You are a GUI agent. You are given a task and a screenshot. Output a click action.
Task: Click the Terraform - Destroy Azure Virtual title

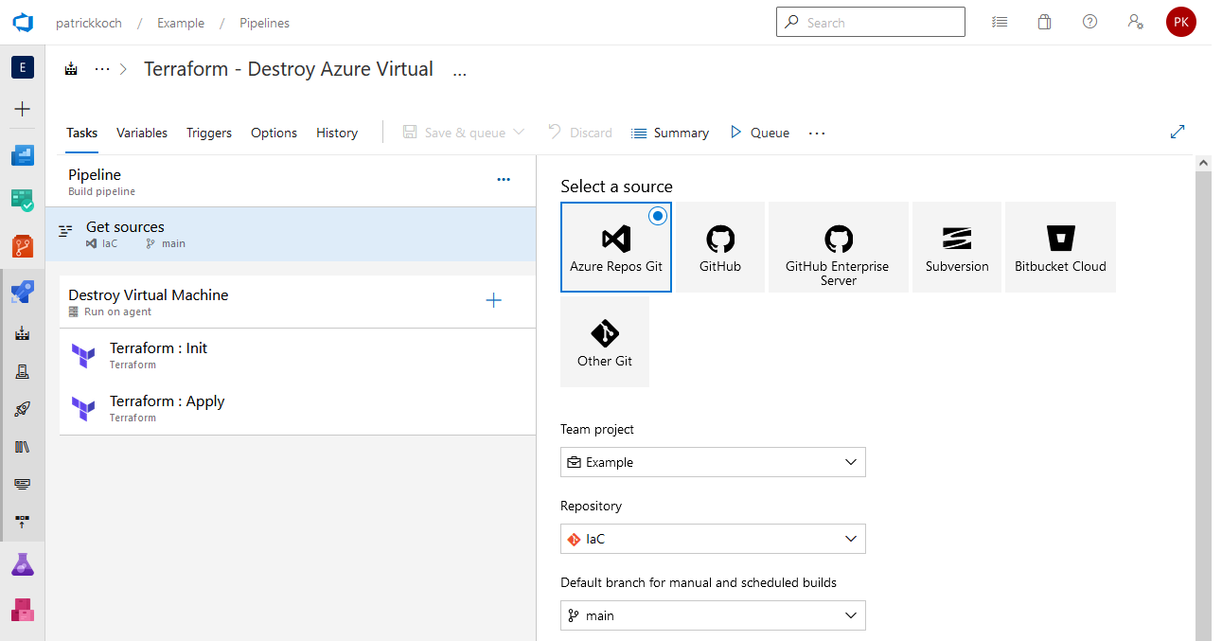pos(289,69)
